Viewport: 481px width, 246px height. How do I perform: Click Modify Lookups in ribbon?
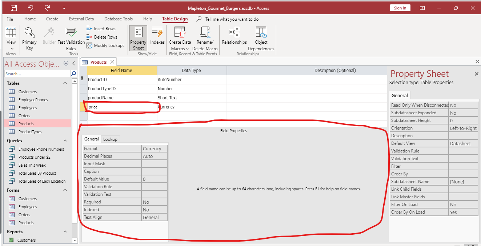pyautogui.click(x=105, y=45)
